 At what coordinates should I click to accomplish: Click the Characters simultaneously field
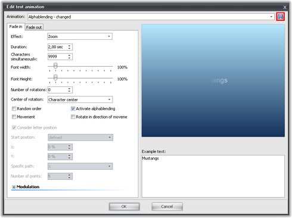(x=57, y=57)
